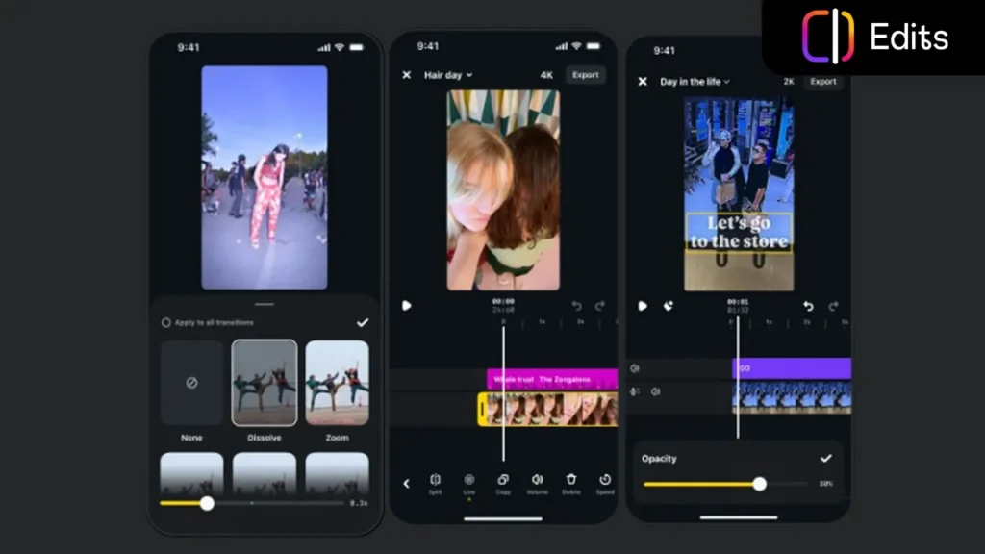
Task: Adjust the Opacity slider handle
Action: pyautogui.click(x=760, y=484)
